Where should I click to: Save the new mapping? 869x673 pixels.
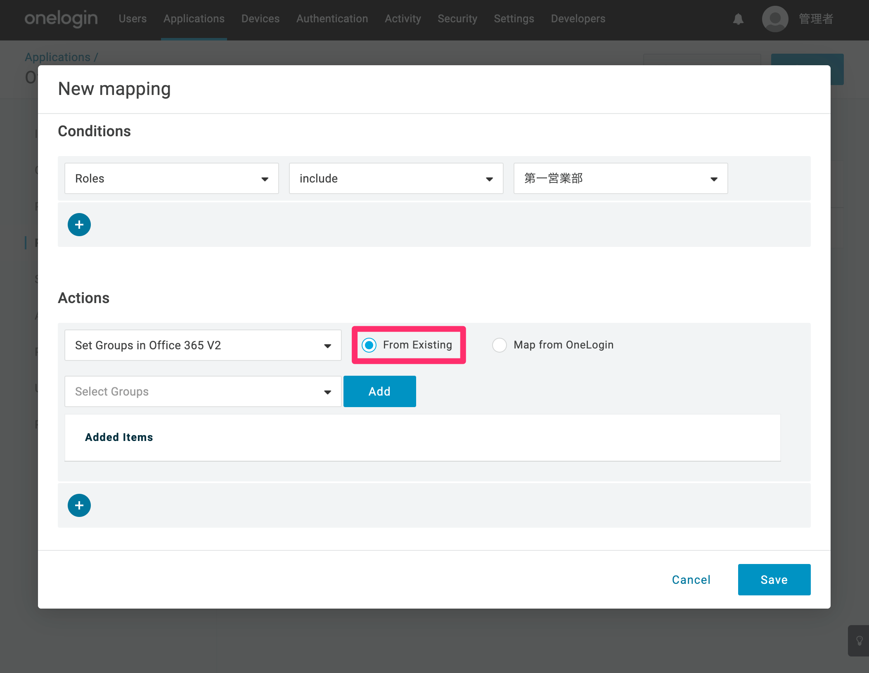tap(774, 580)
